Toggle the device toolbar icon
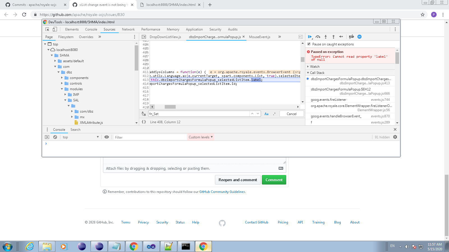This screenshot has height=252, width=449. coord(55,29)
